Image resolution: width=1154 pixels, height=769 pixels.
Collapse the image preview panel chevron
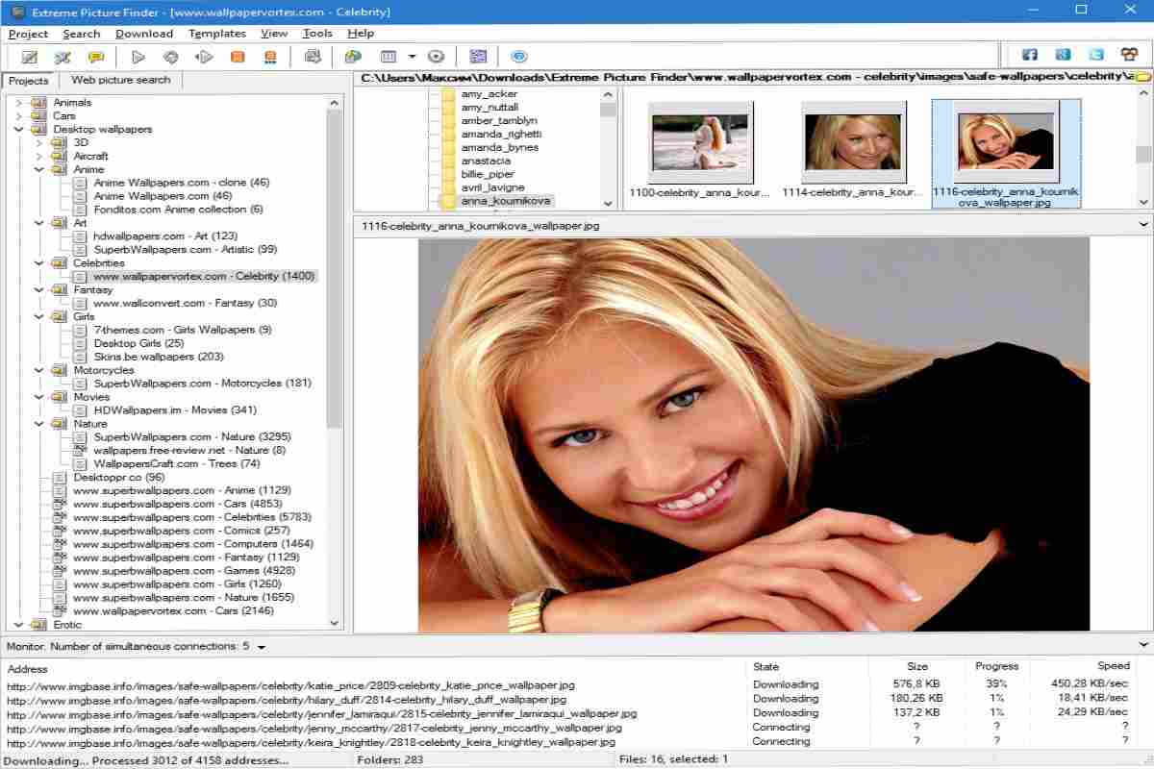1142,225
